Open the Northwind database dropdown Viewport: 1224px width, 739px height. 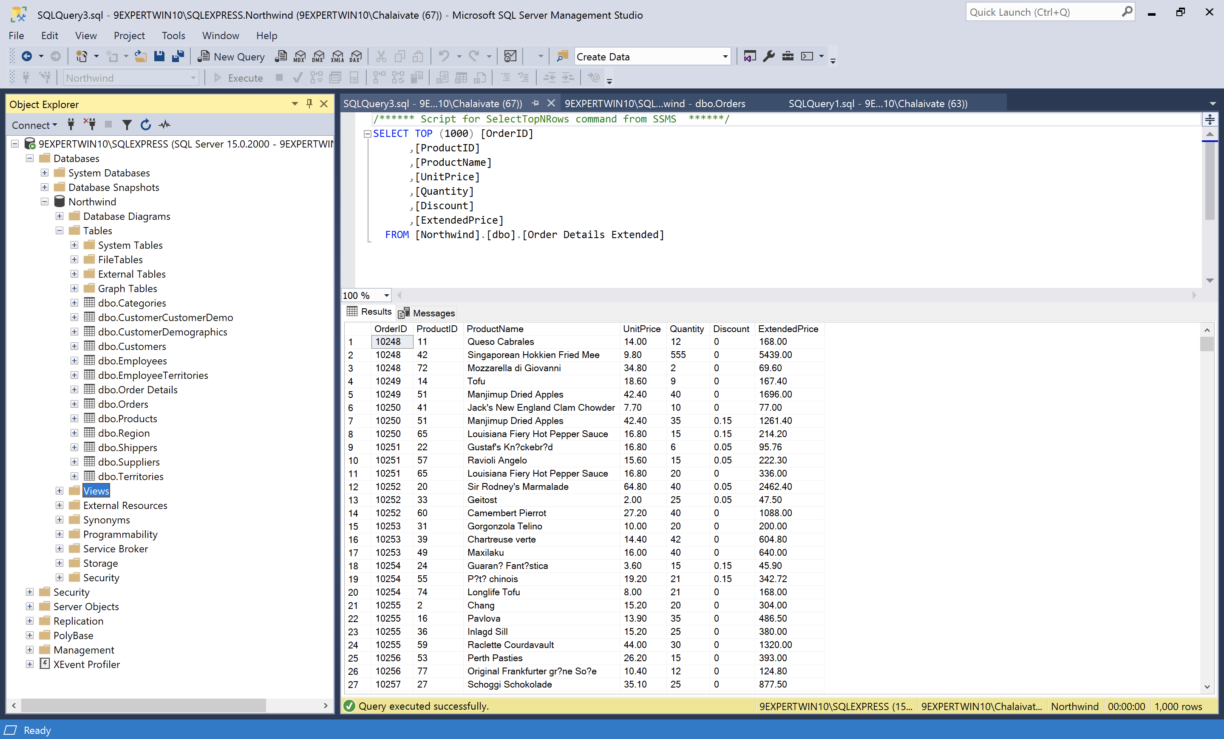coord(194,77)
